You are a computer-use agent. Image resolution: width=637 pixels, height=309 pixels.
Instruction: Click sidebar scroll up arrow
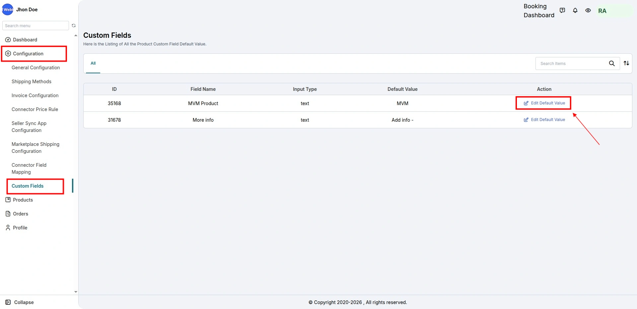76,35
